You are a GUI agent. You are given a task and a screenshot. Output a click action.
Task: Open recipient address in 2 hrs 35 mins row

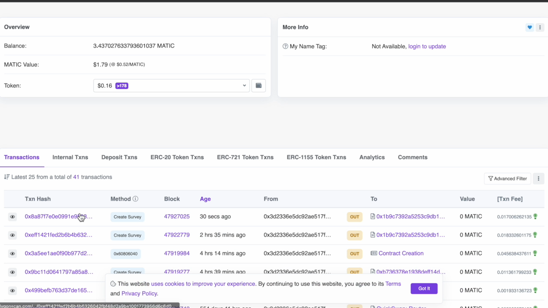tap(411, 235)
